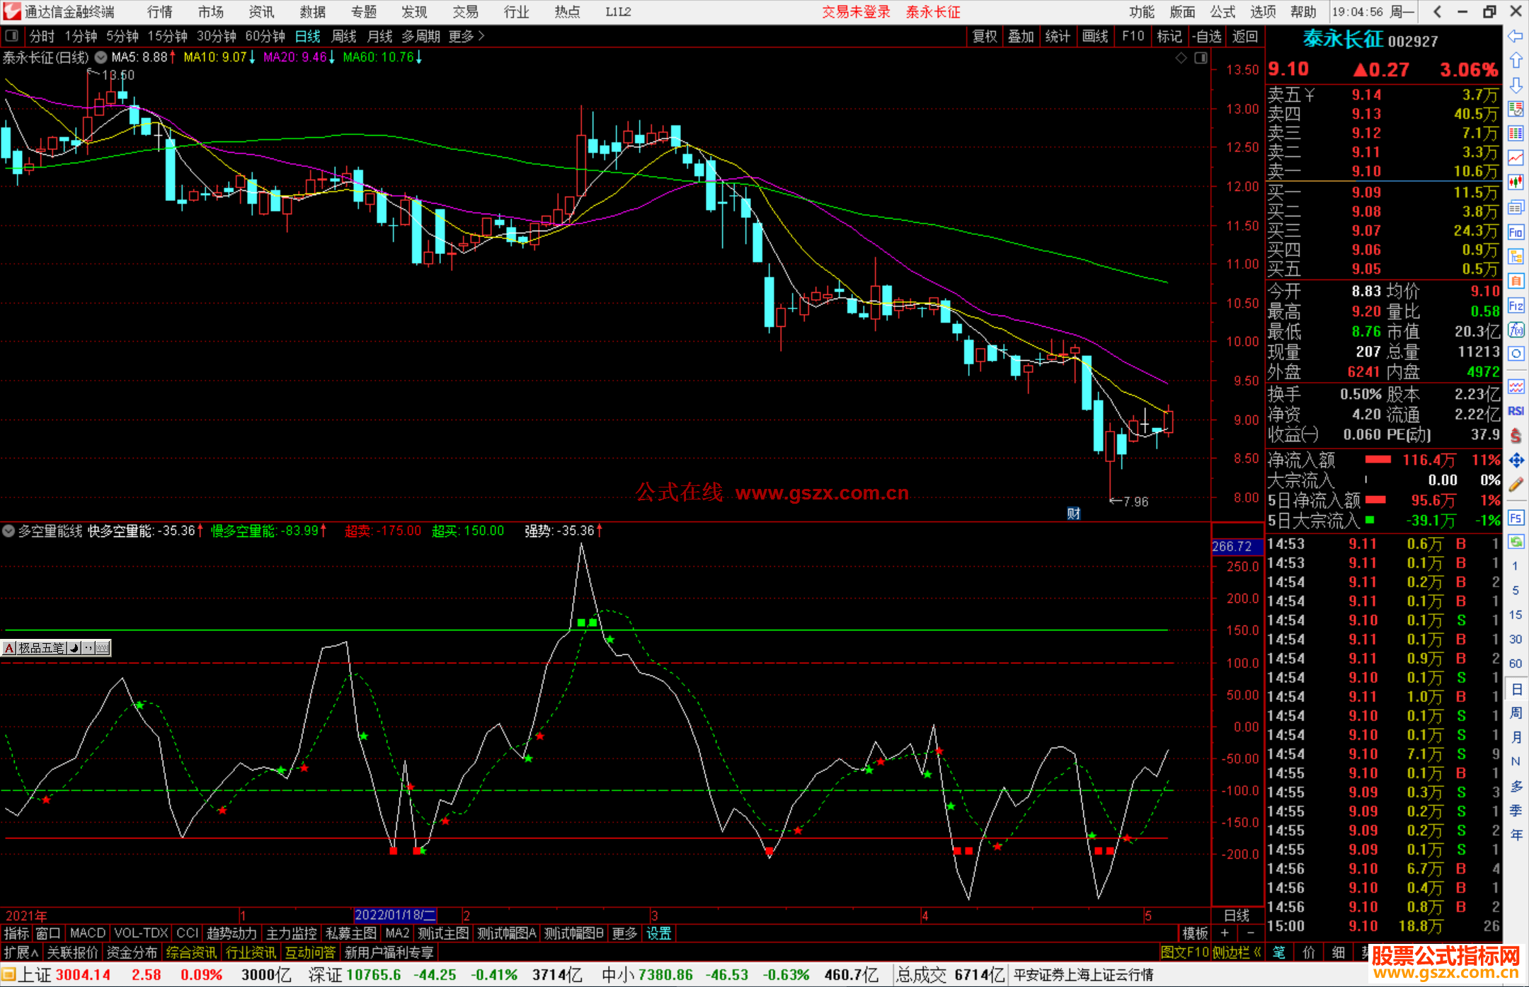This screenshot has height=987, width=1529.
Task: Open the 模板 template menu
Action: point(1195,933)
